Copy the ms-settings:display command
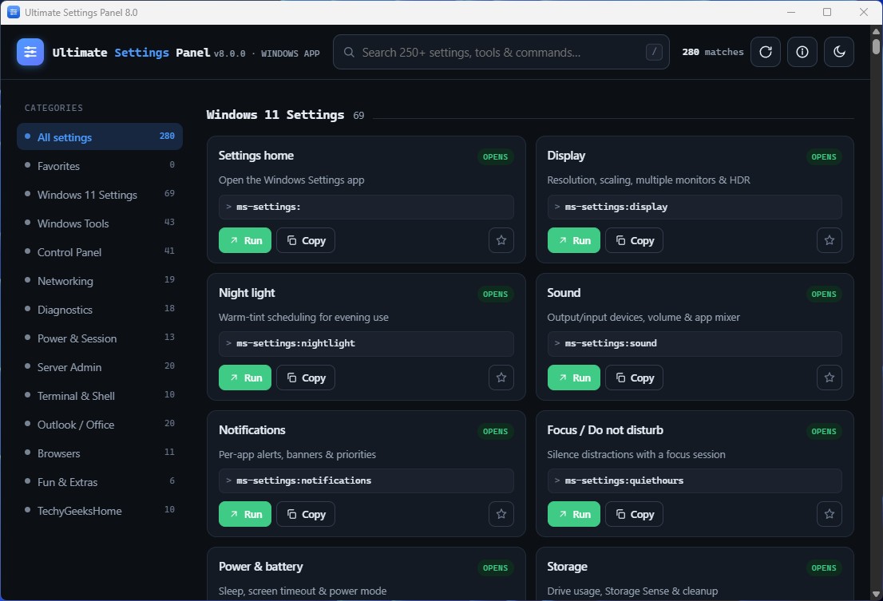The width and height of the screenshot is (883, 601). [634, 240]
